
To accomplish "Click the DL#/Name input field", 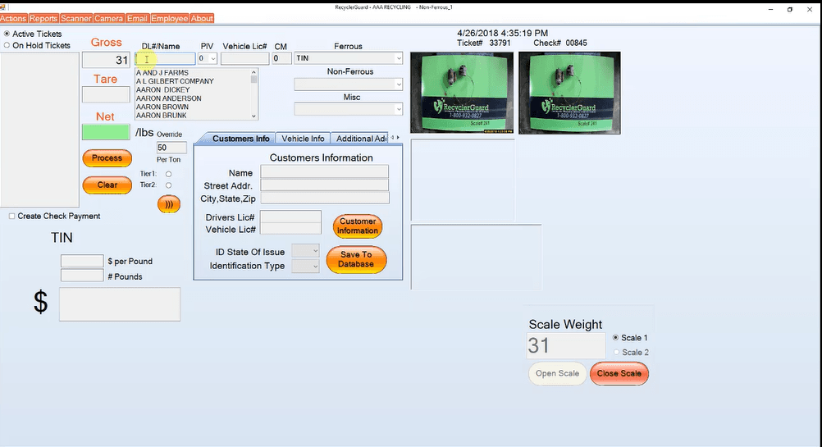I will pos(165,59).
